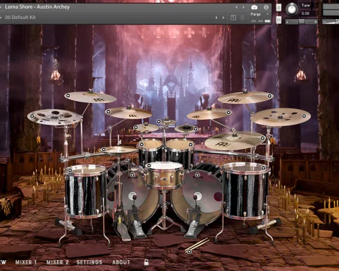
Task: Open the left splash cymbal selector arrow
Action: [x=136, y=127]
